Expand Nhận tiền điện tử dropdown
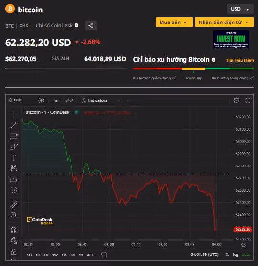This screenshot has height=266, width=258. (224, 22)
